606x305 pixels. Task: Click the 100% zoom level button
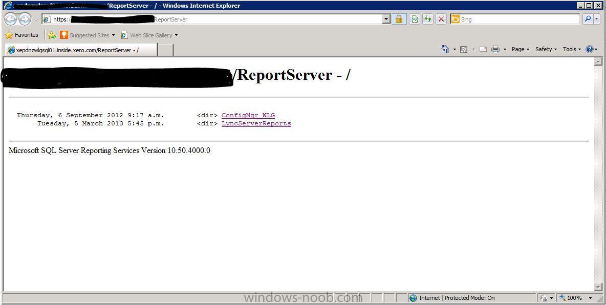tap(571, 298)
